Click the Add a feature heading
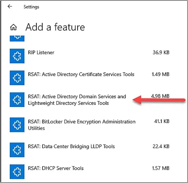 coord(55,27)
